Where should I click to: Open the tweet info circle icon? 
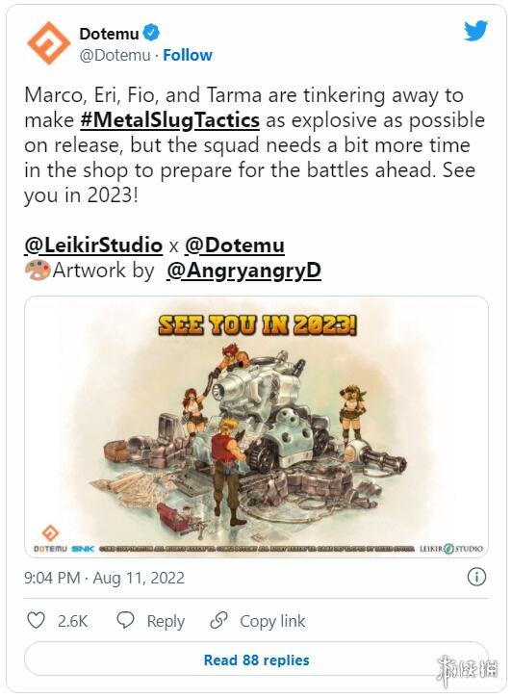pos(476,578)
